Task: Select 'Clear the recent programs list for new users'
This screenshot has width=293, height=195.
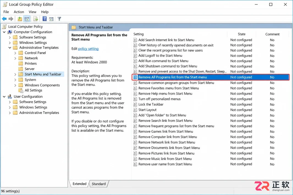Action: pos(170,50)
